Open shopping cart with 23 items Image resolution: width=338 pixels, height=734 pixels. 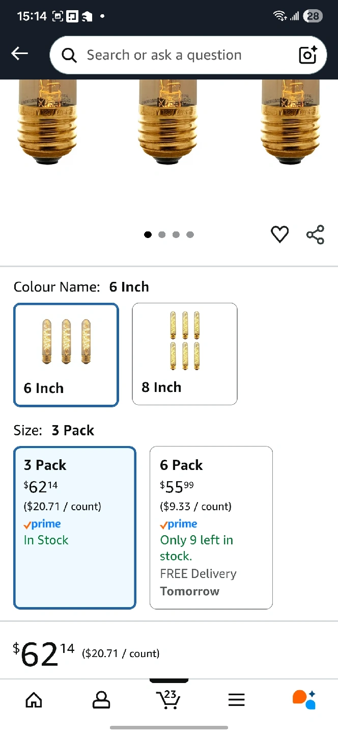point(168,699)
